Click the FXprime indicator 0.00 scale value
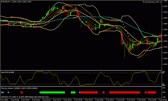This screenshot has width=168, height=101. point(164,92)
